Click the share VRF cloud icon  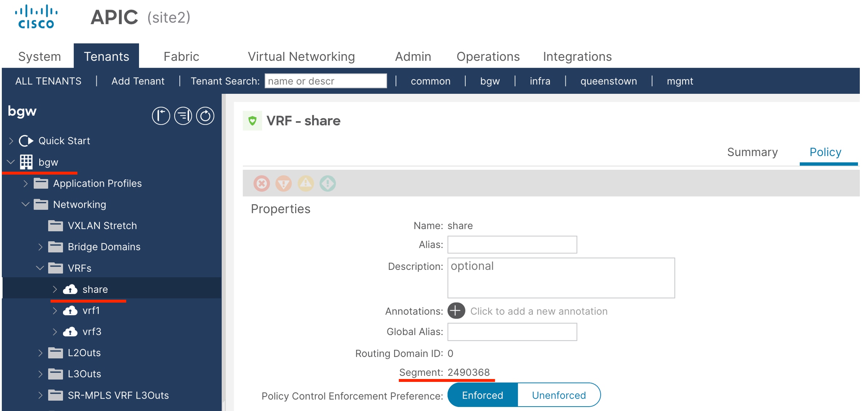pyautogui.click(x=70, y=290)
